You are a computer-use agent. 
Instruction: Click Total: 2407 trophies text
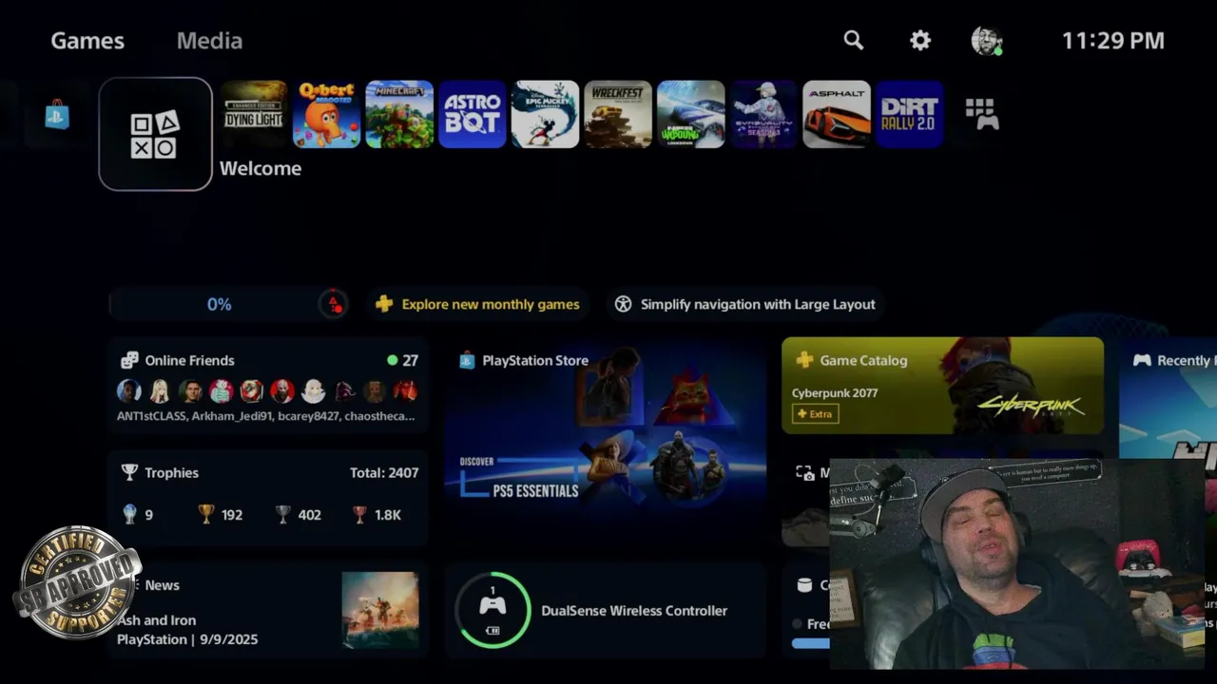(384, 472)
